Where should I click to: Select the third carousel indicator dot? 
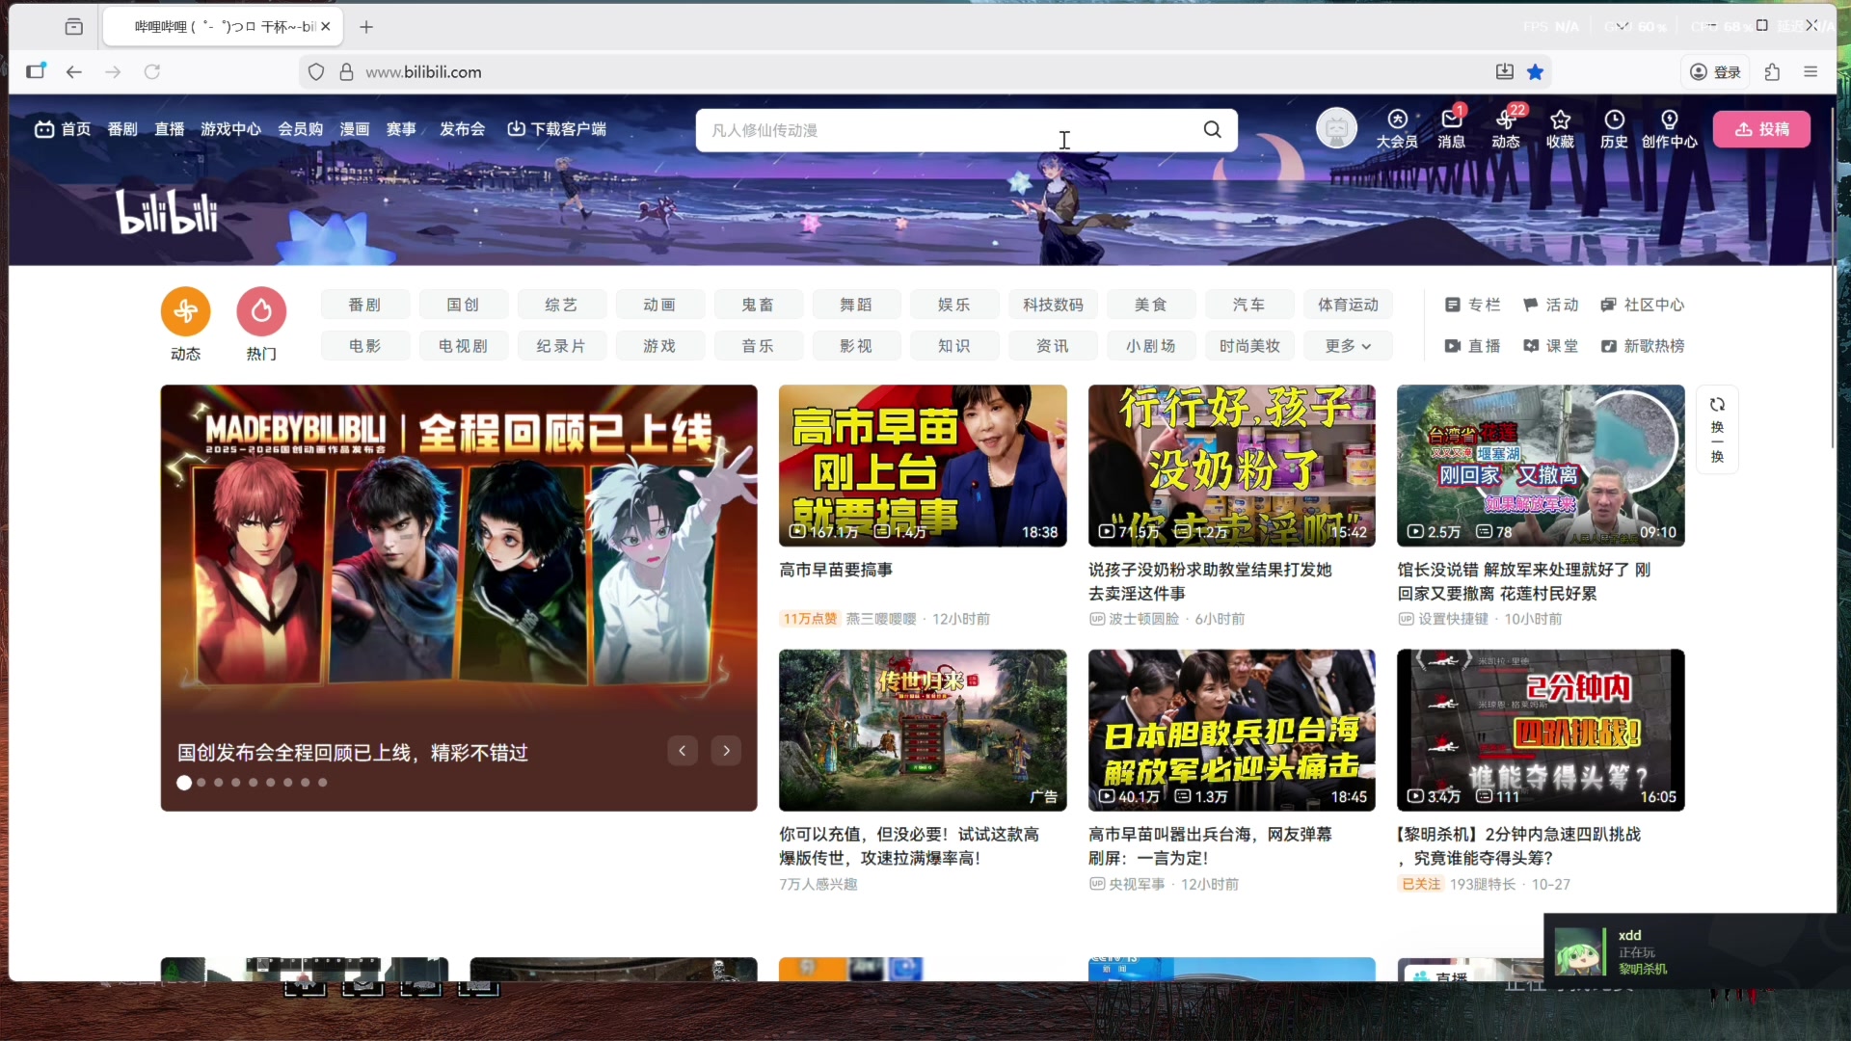218,783
